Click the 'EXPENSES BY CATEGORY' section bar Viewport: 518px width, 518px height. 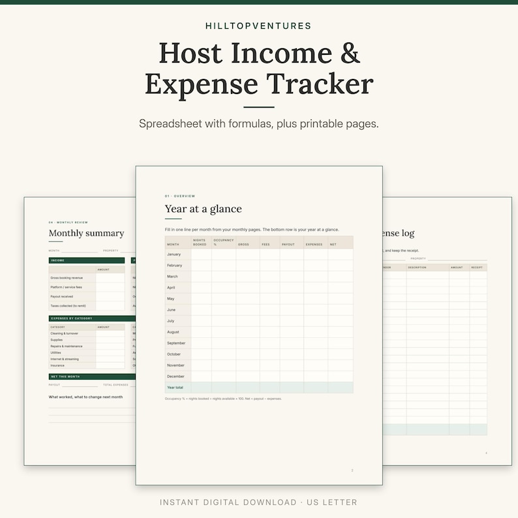[92, 318]
